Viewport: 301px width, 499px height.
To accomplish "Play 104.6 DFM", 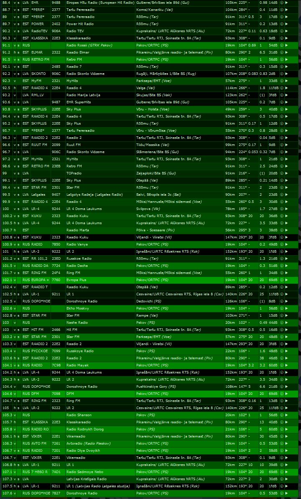I will (287, 394).
